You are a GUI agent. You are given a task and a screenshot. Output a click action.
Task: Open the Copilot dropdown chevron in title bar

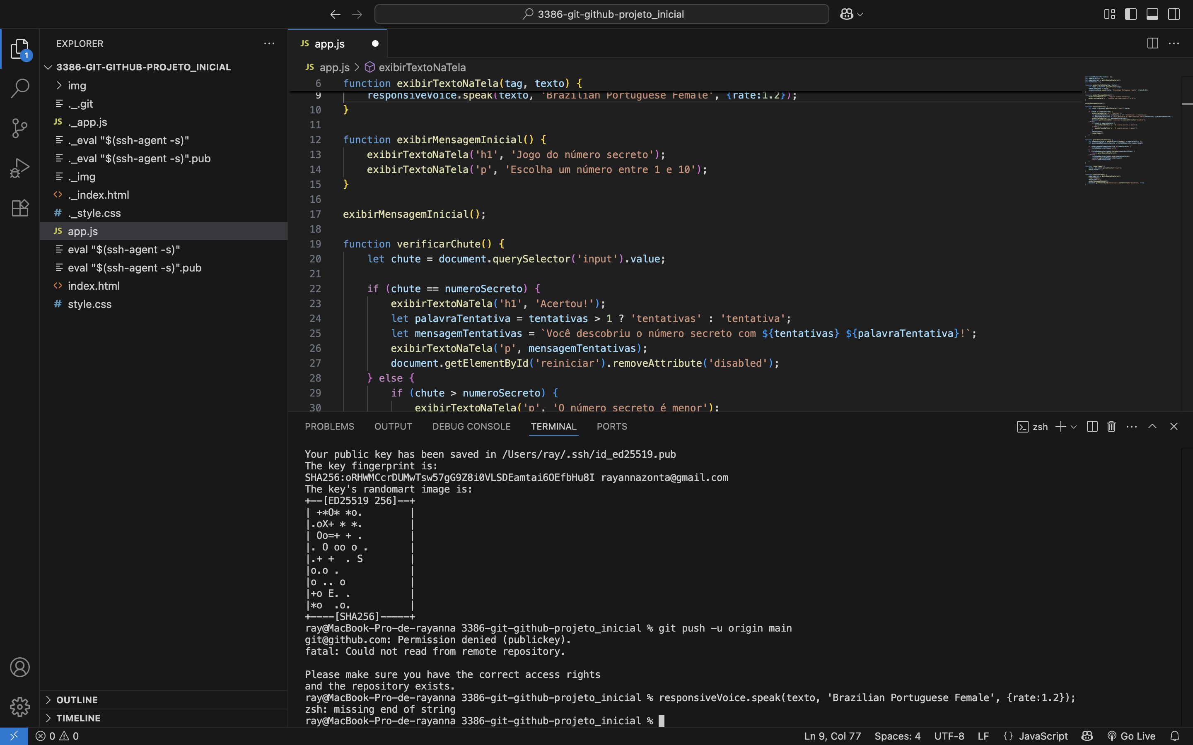(x=860, y=14)
